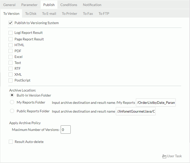
Task: Switch to the To Disk sub-tab
Action: point(31,14)
